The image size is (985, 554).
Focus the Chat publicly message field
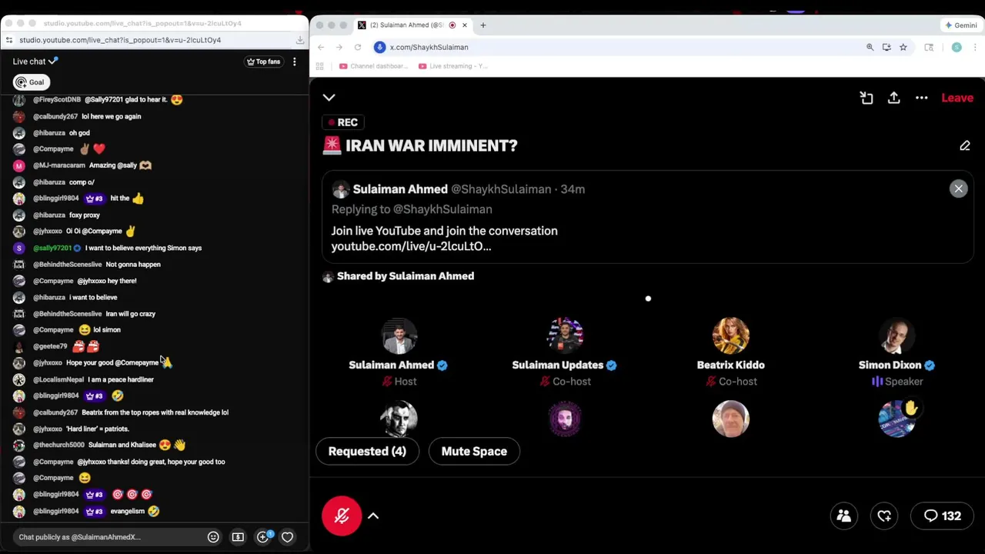[x=108, y=537]
